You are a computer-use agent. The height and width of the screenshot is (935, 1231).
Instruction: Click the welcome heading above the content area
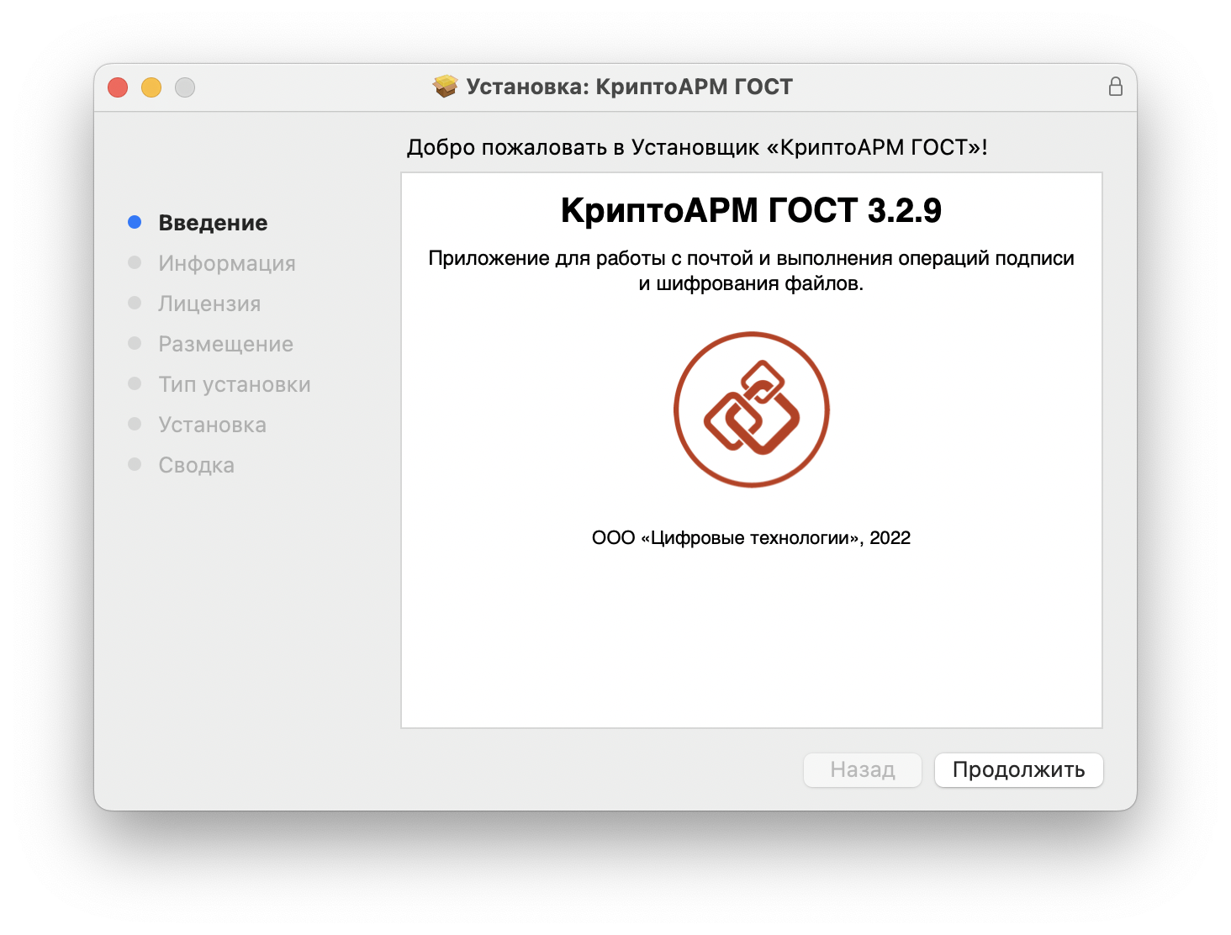click(x=698, y=145)
